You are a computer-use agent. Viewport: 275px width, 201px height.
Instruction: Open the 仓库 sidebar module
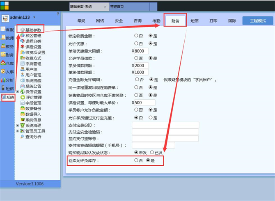(x=7, y=63)
